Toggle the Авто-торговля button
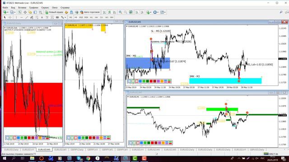The width and height of the screenshot is (289, 162). (90, 12)
